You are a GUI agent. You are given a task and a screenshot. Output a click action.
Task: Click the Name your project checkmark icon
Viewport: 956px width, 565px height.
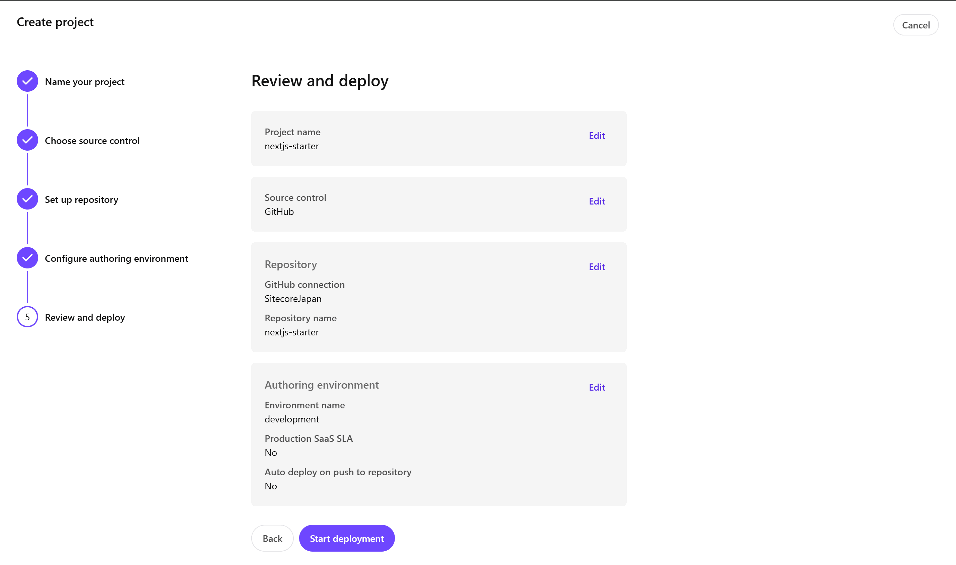click(x=27, y=81)
